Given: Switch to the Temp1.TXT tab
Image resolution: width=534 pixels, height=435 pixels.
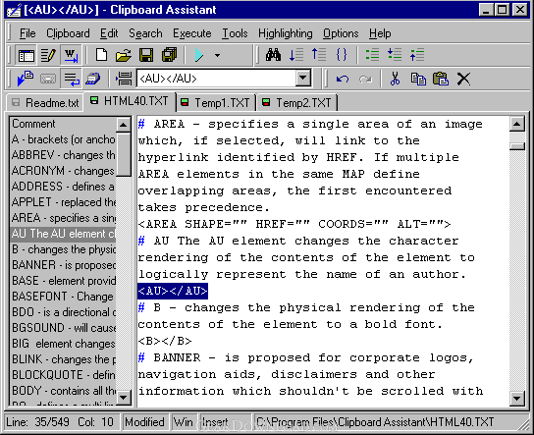Looking at the screenshot, I should coord(217,102).
